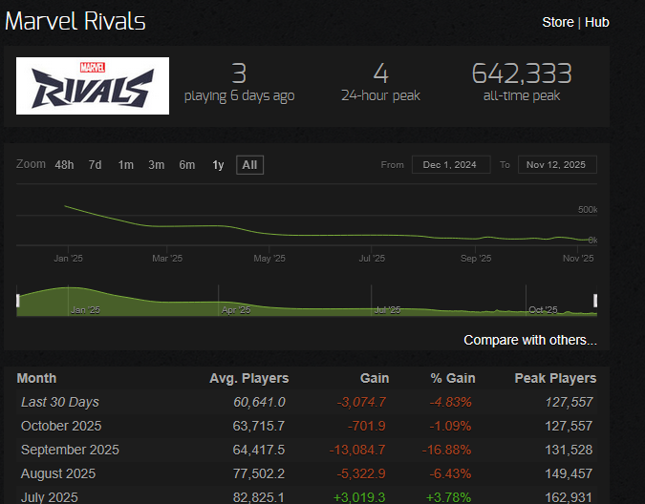Click the September 2025 row label
This screenshot has height=504, width=645.
click(70, 450)
